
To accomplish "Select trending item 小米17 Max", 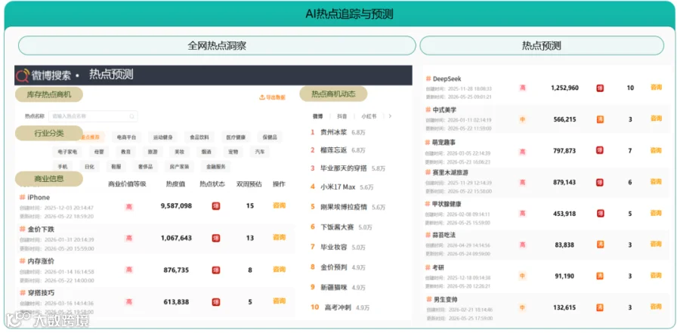I will (x=338, y=187).
